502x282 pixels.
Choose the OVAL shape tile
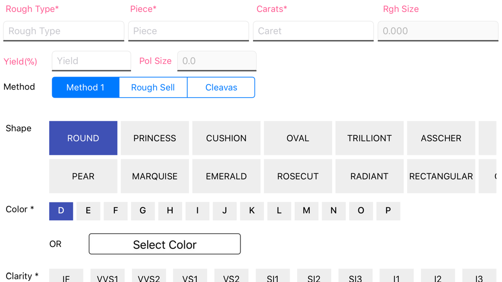click(298, 138)
